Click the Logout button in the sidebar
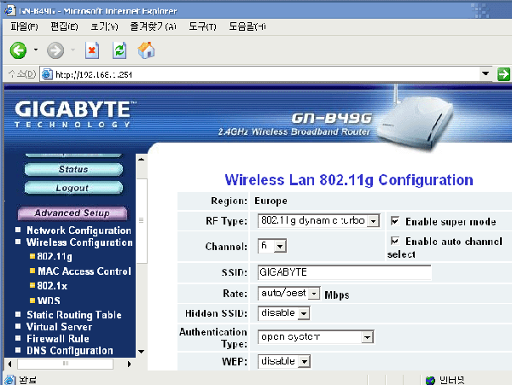 [73, 188]
